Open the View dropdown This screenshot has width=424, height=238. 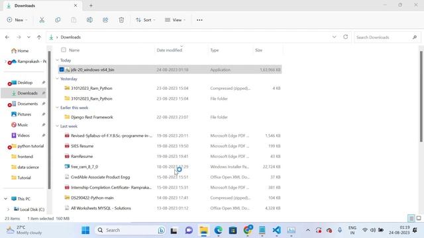tap(175, 20)
